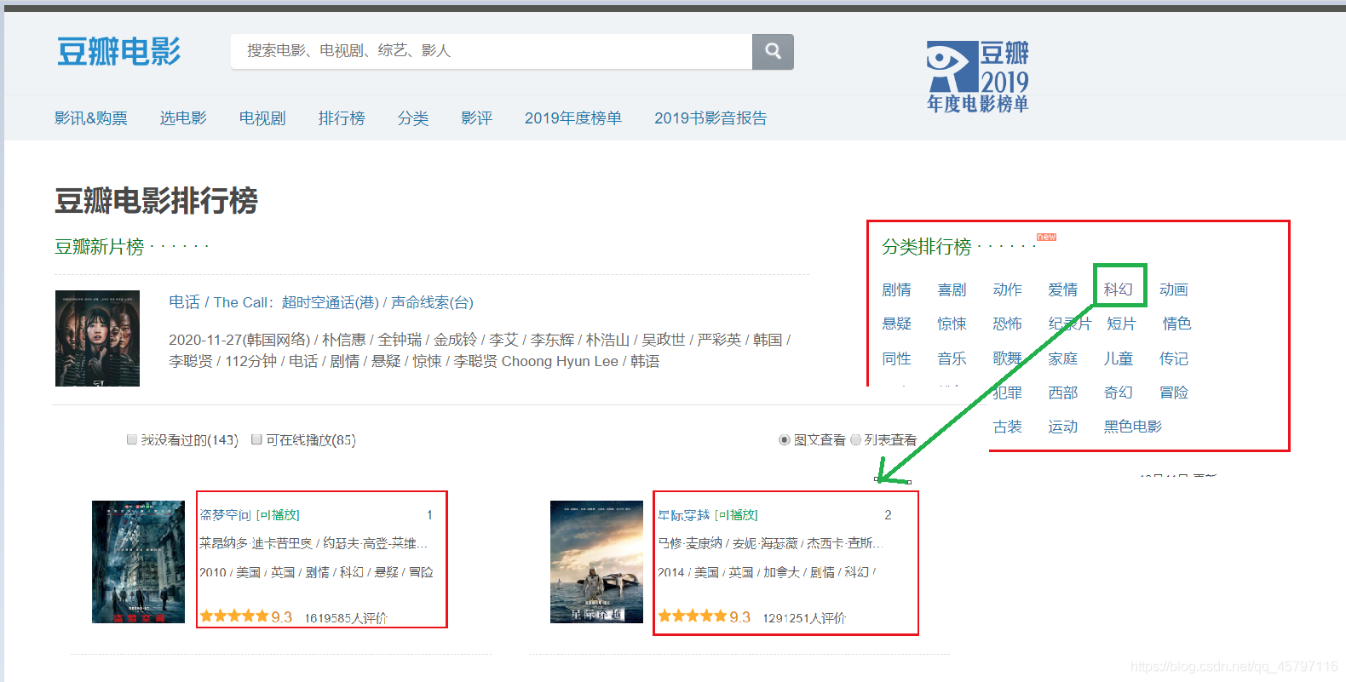The width and height of the screenshot is (1346, 682).
Task: Select 图文查看 radio button
Action: coord(785,439)
